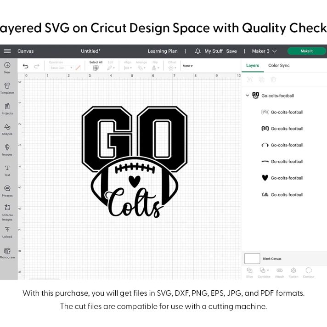Create a New project from sidebar

click(7, 68)
